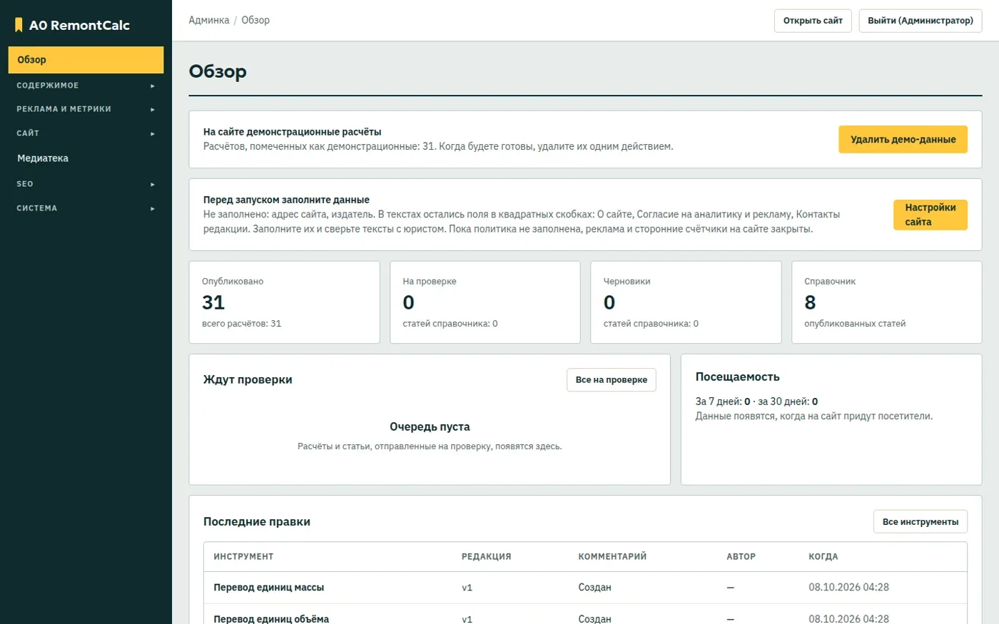
Task: Expand the Содержимое sidebar section
Action: [86, 86]
